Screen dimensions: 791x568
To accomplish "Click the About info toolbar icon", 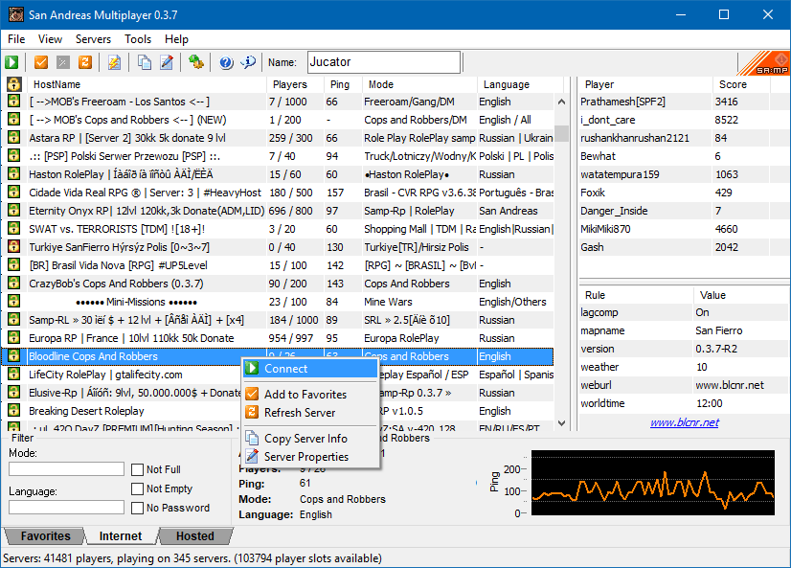I will 248,62.
